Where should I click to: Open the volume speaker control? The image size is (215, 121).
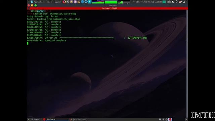[x=173, y=2]
